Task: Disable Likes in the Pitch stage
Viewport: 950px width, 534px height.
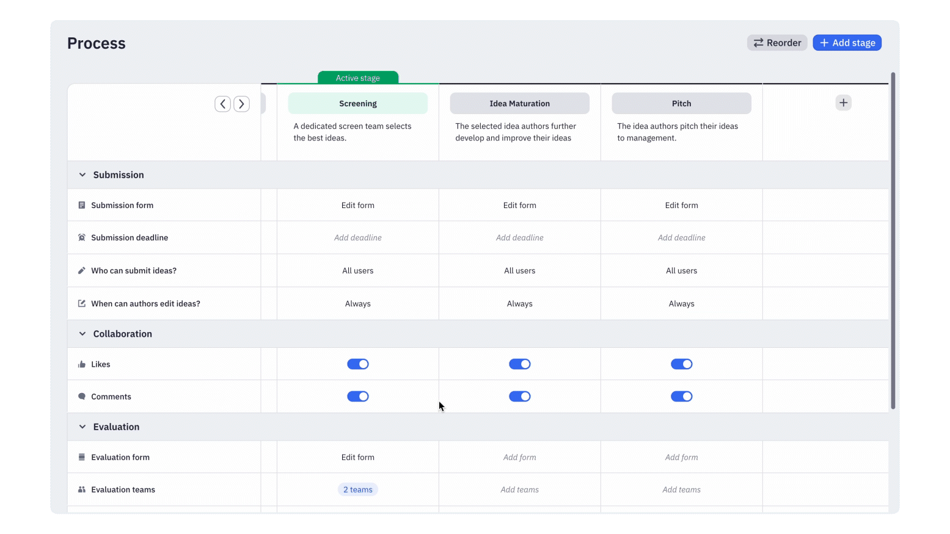Action: coord(681,364)
